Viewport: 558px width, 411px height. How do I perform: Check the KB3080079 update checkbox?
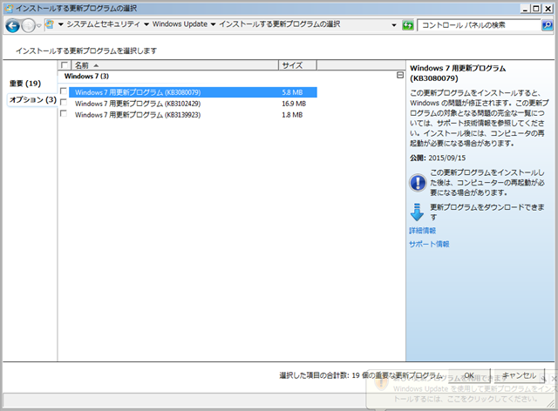[64, 91]
